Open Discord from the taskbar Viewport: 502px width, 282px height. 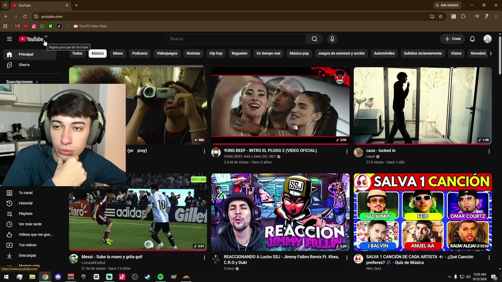click(58, 277)
